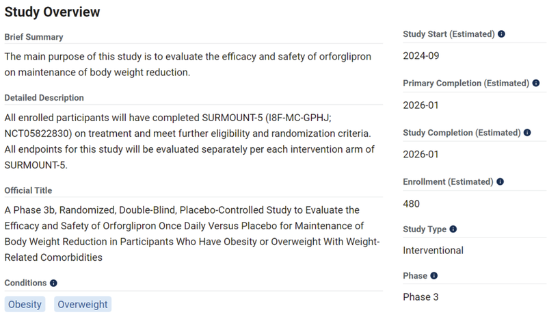Click Study Completion info icon
Viewport: 547px width, 317px height.
(x=526, y=133)
